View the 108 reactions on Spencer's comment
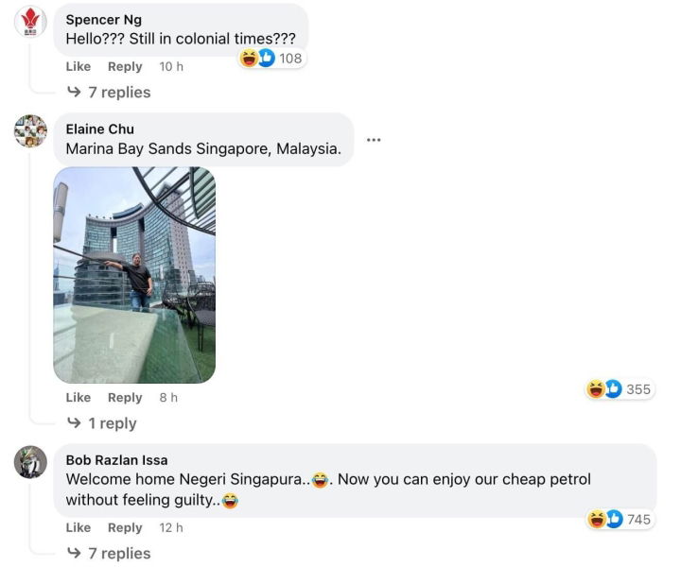698x567 pixels. [x=271, y=59]
